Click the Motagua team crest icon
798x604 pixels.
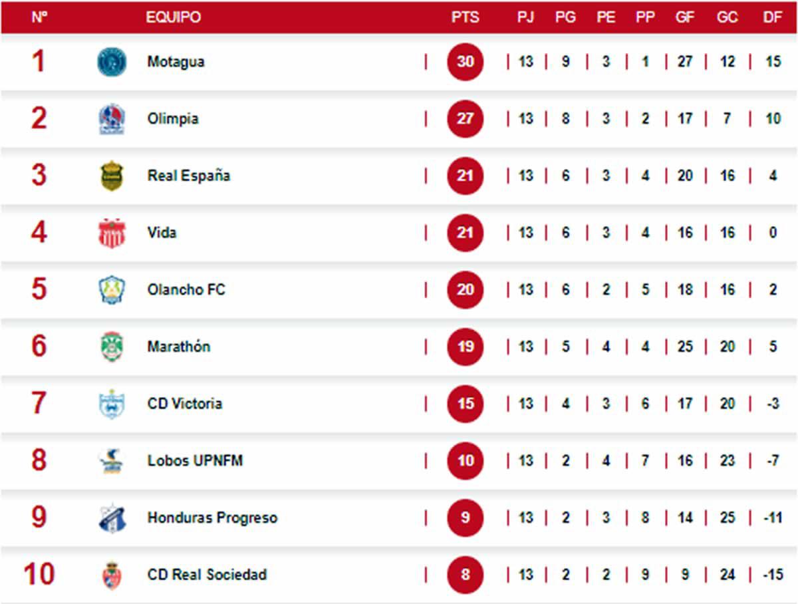coord(112,62)
